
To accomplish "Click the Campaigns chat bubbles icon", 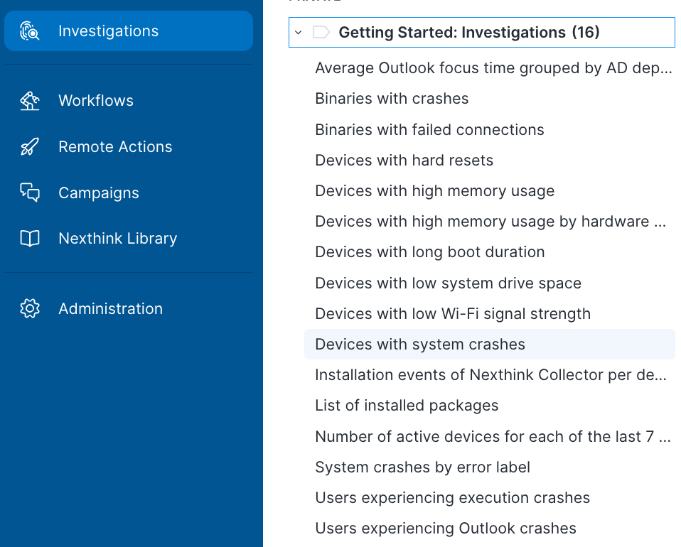I will point(30,193).
